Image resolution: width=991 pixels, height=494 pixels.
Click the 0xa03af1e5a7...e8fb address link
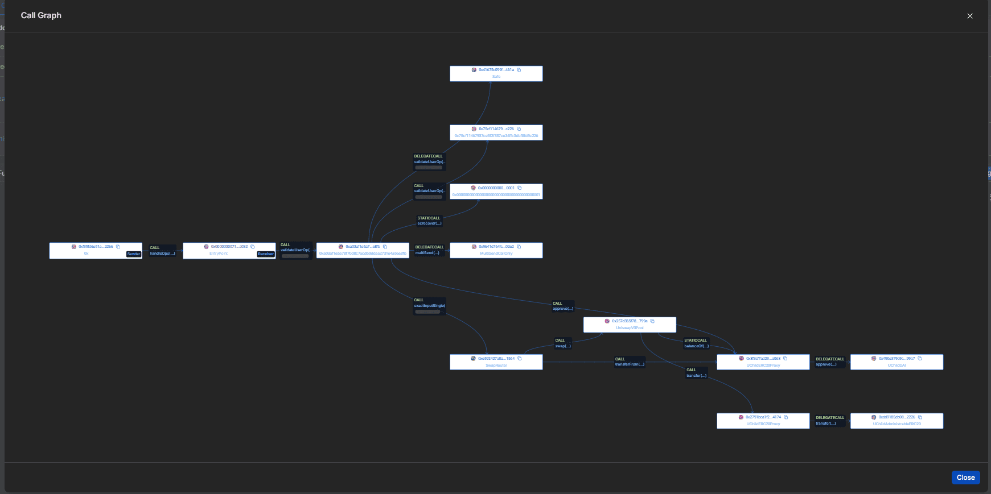point(363,247)
